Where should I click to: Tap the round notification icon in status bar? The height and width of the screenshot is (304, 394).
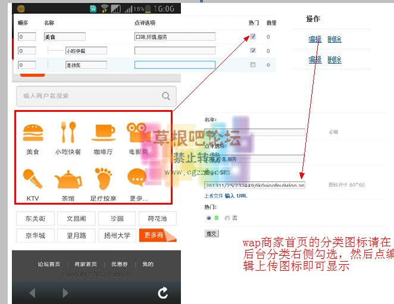pos(21,9)
